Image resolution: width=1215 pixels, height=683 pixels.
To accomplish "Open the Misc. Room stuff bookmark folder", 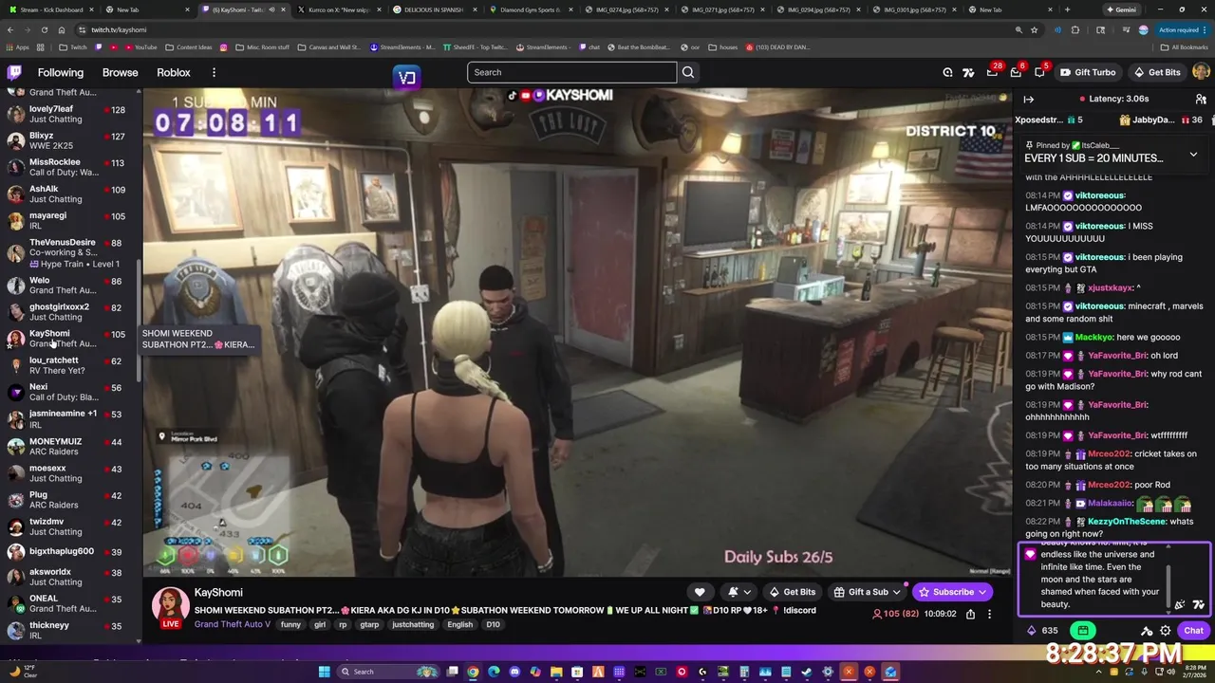I will click(260, 46).
